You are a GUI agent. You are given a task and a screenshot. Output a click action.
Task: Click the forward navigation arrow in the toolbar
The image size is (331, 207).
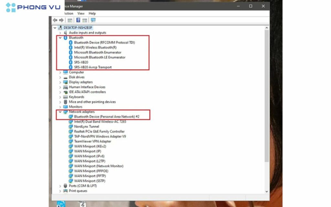[x=61, y=20]
